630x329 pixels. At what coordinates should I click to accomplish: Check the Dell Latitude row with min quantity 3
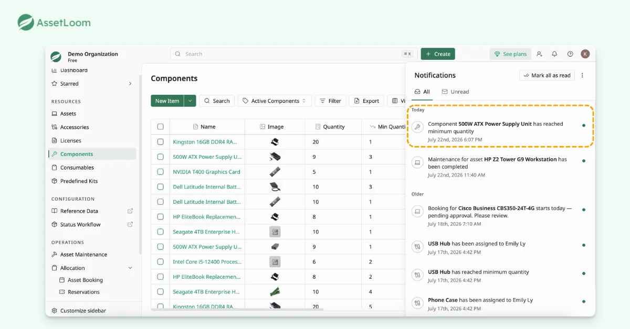pyautogui.click(x=160, y=187)
